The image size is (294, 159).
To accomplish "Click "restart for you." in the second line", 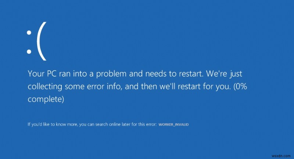I will click(x=204, y=87).
